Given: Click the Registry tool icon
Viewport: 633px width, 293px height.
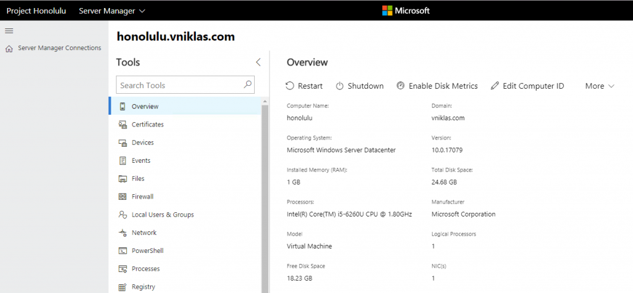Looking at the screenshot, I should point(122,287).
